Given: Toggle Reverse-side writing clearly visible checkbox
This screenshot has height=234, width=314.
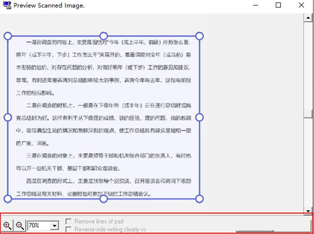Looking at the screenshot, I should point(68,230).
